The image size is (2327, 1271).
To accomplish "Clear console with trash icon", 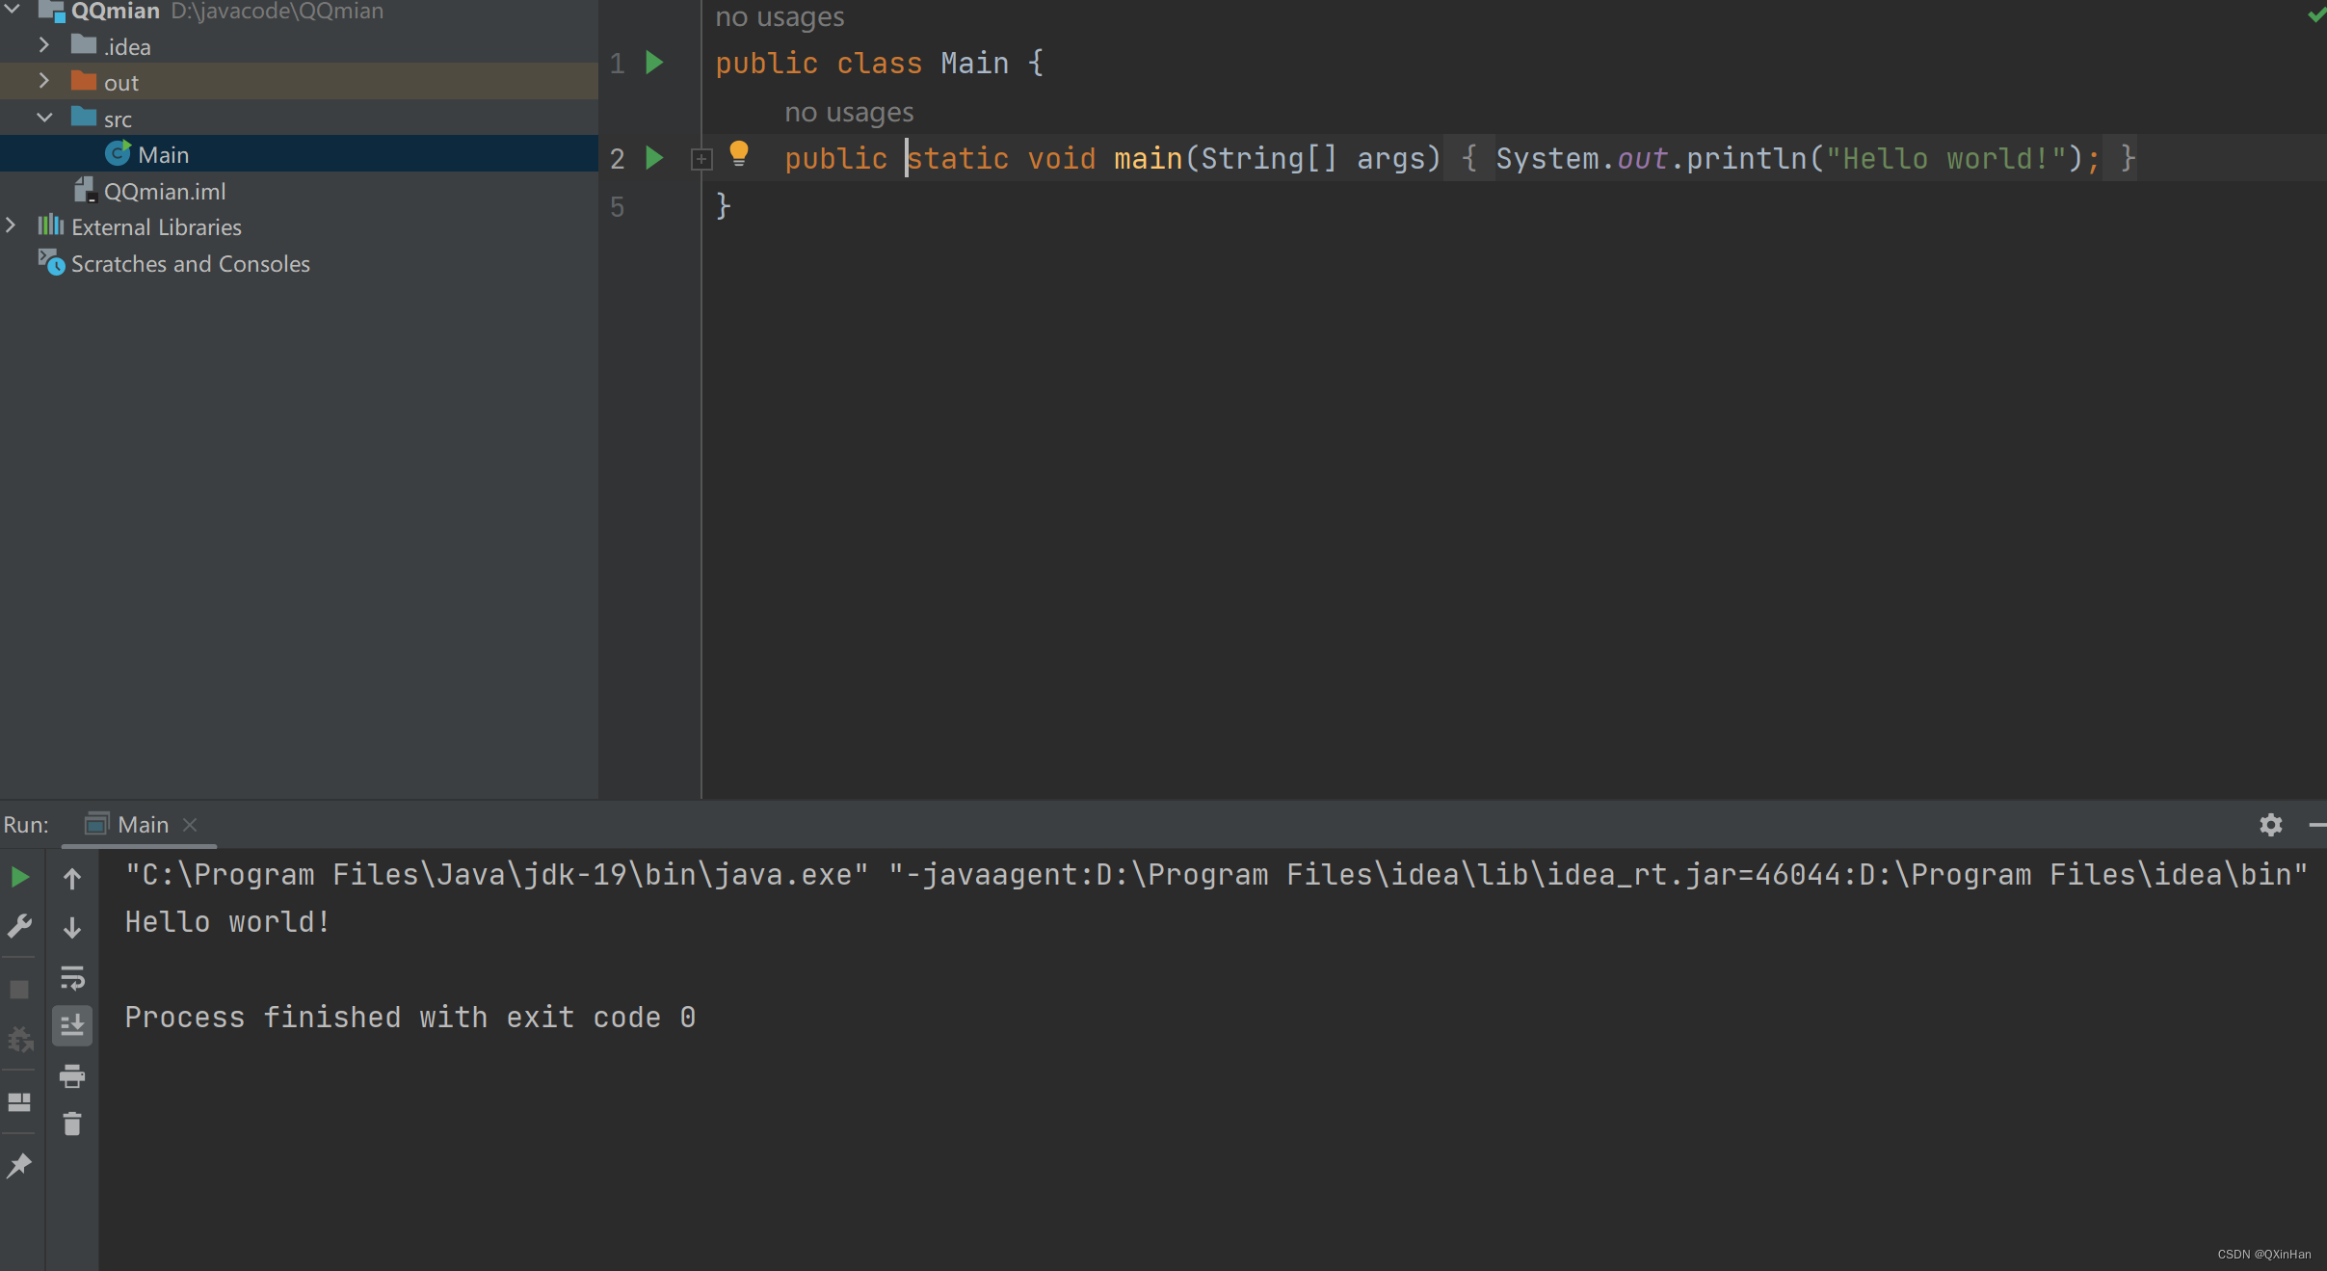I will coord(72,1124).
